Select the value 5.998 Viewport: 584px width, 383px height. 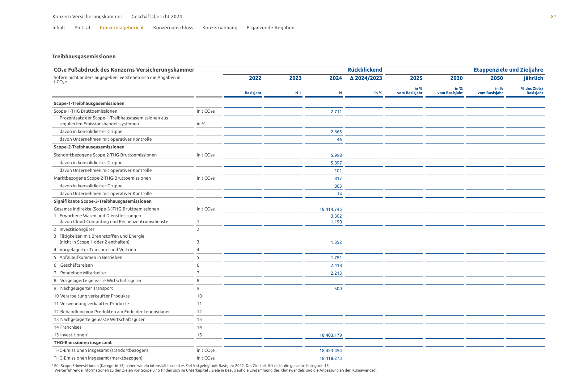point(336,155)
